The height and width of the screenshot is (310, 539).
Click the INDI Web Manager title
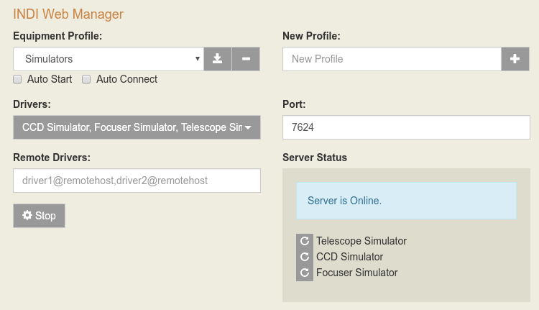pos(68,14)
